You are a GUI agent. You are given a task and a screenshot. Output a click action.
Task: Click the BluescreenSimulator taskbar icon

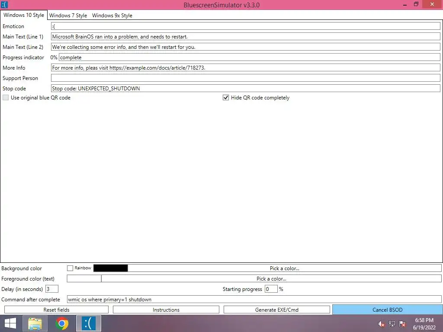click(89, 323)
